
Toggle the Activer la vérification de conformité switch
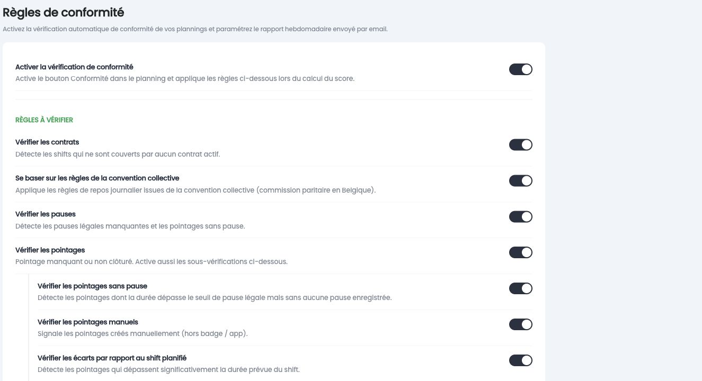[x=520, y=69]
